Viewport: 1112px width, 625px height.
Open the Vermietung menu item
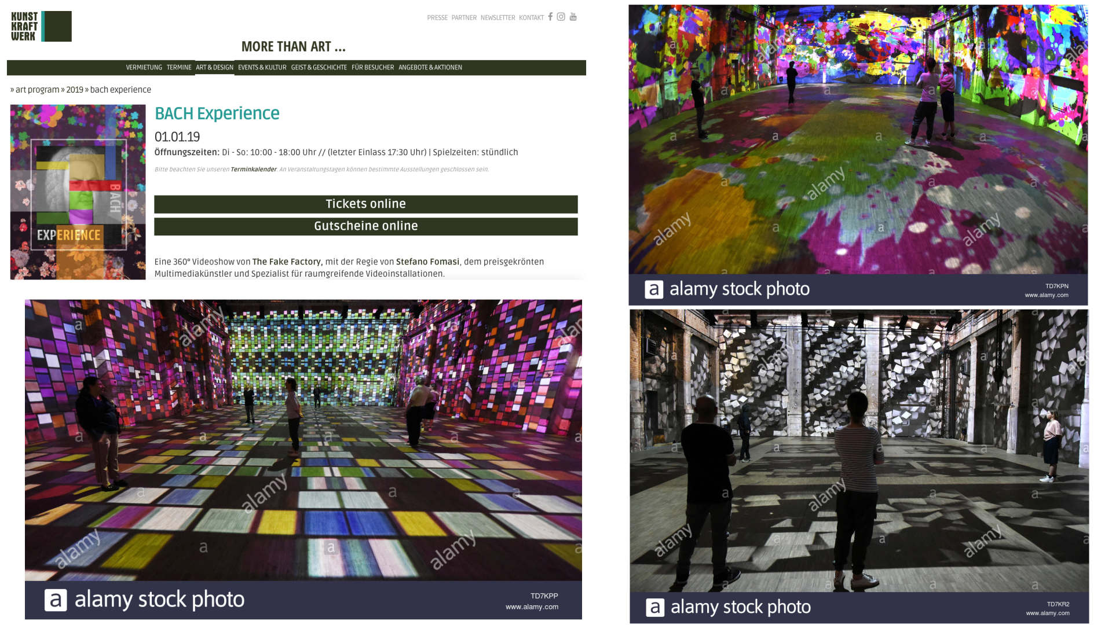144,68
